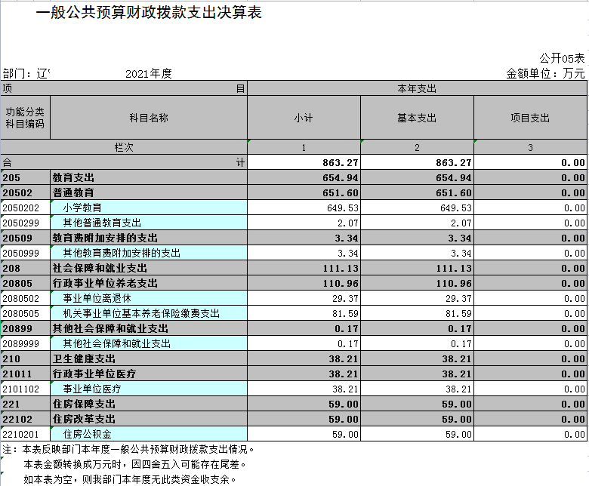Click the 其他教育费附加安排的支出 cell
Viewport: 589px width, 486px height.
[x=148, y=253]
